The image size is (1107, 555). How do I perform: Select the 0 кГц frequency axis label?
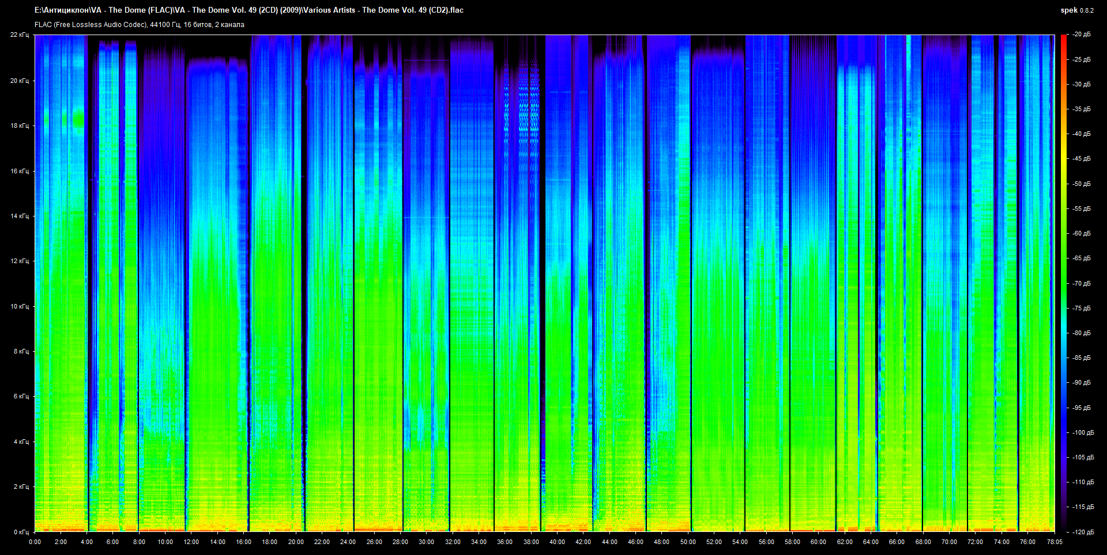click(x=21, y=532)
